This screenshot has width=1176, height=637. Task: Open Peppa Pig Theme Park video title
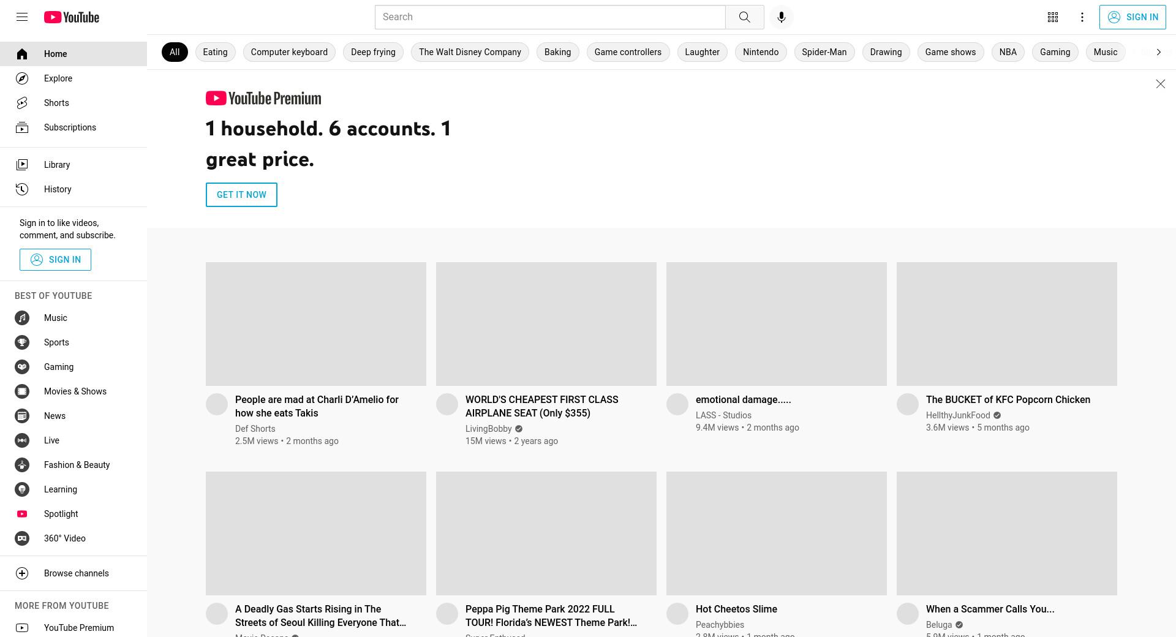pos(551,616)
